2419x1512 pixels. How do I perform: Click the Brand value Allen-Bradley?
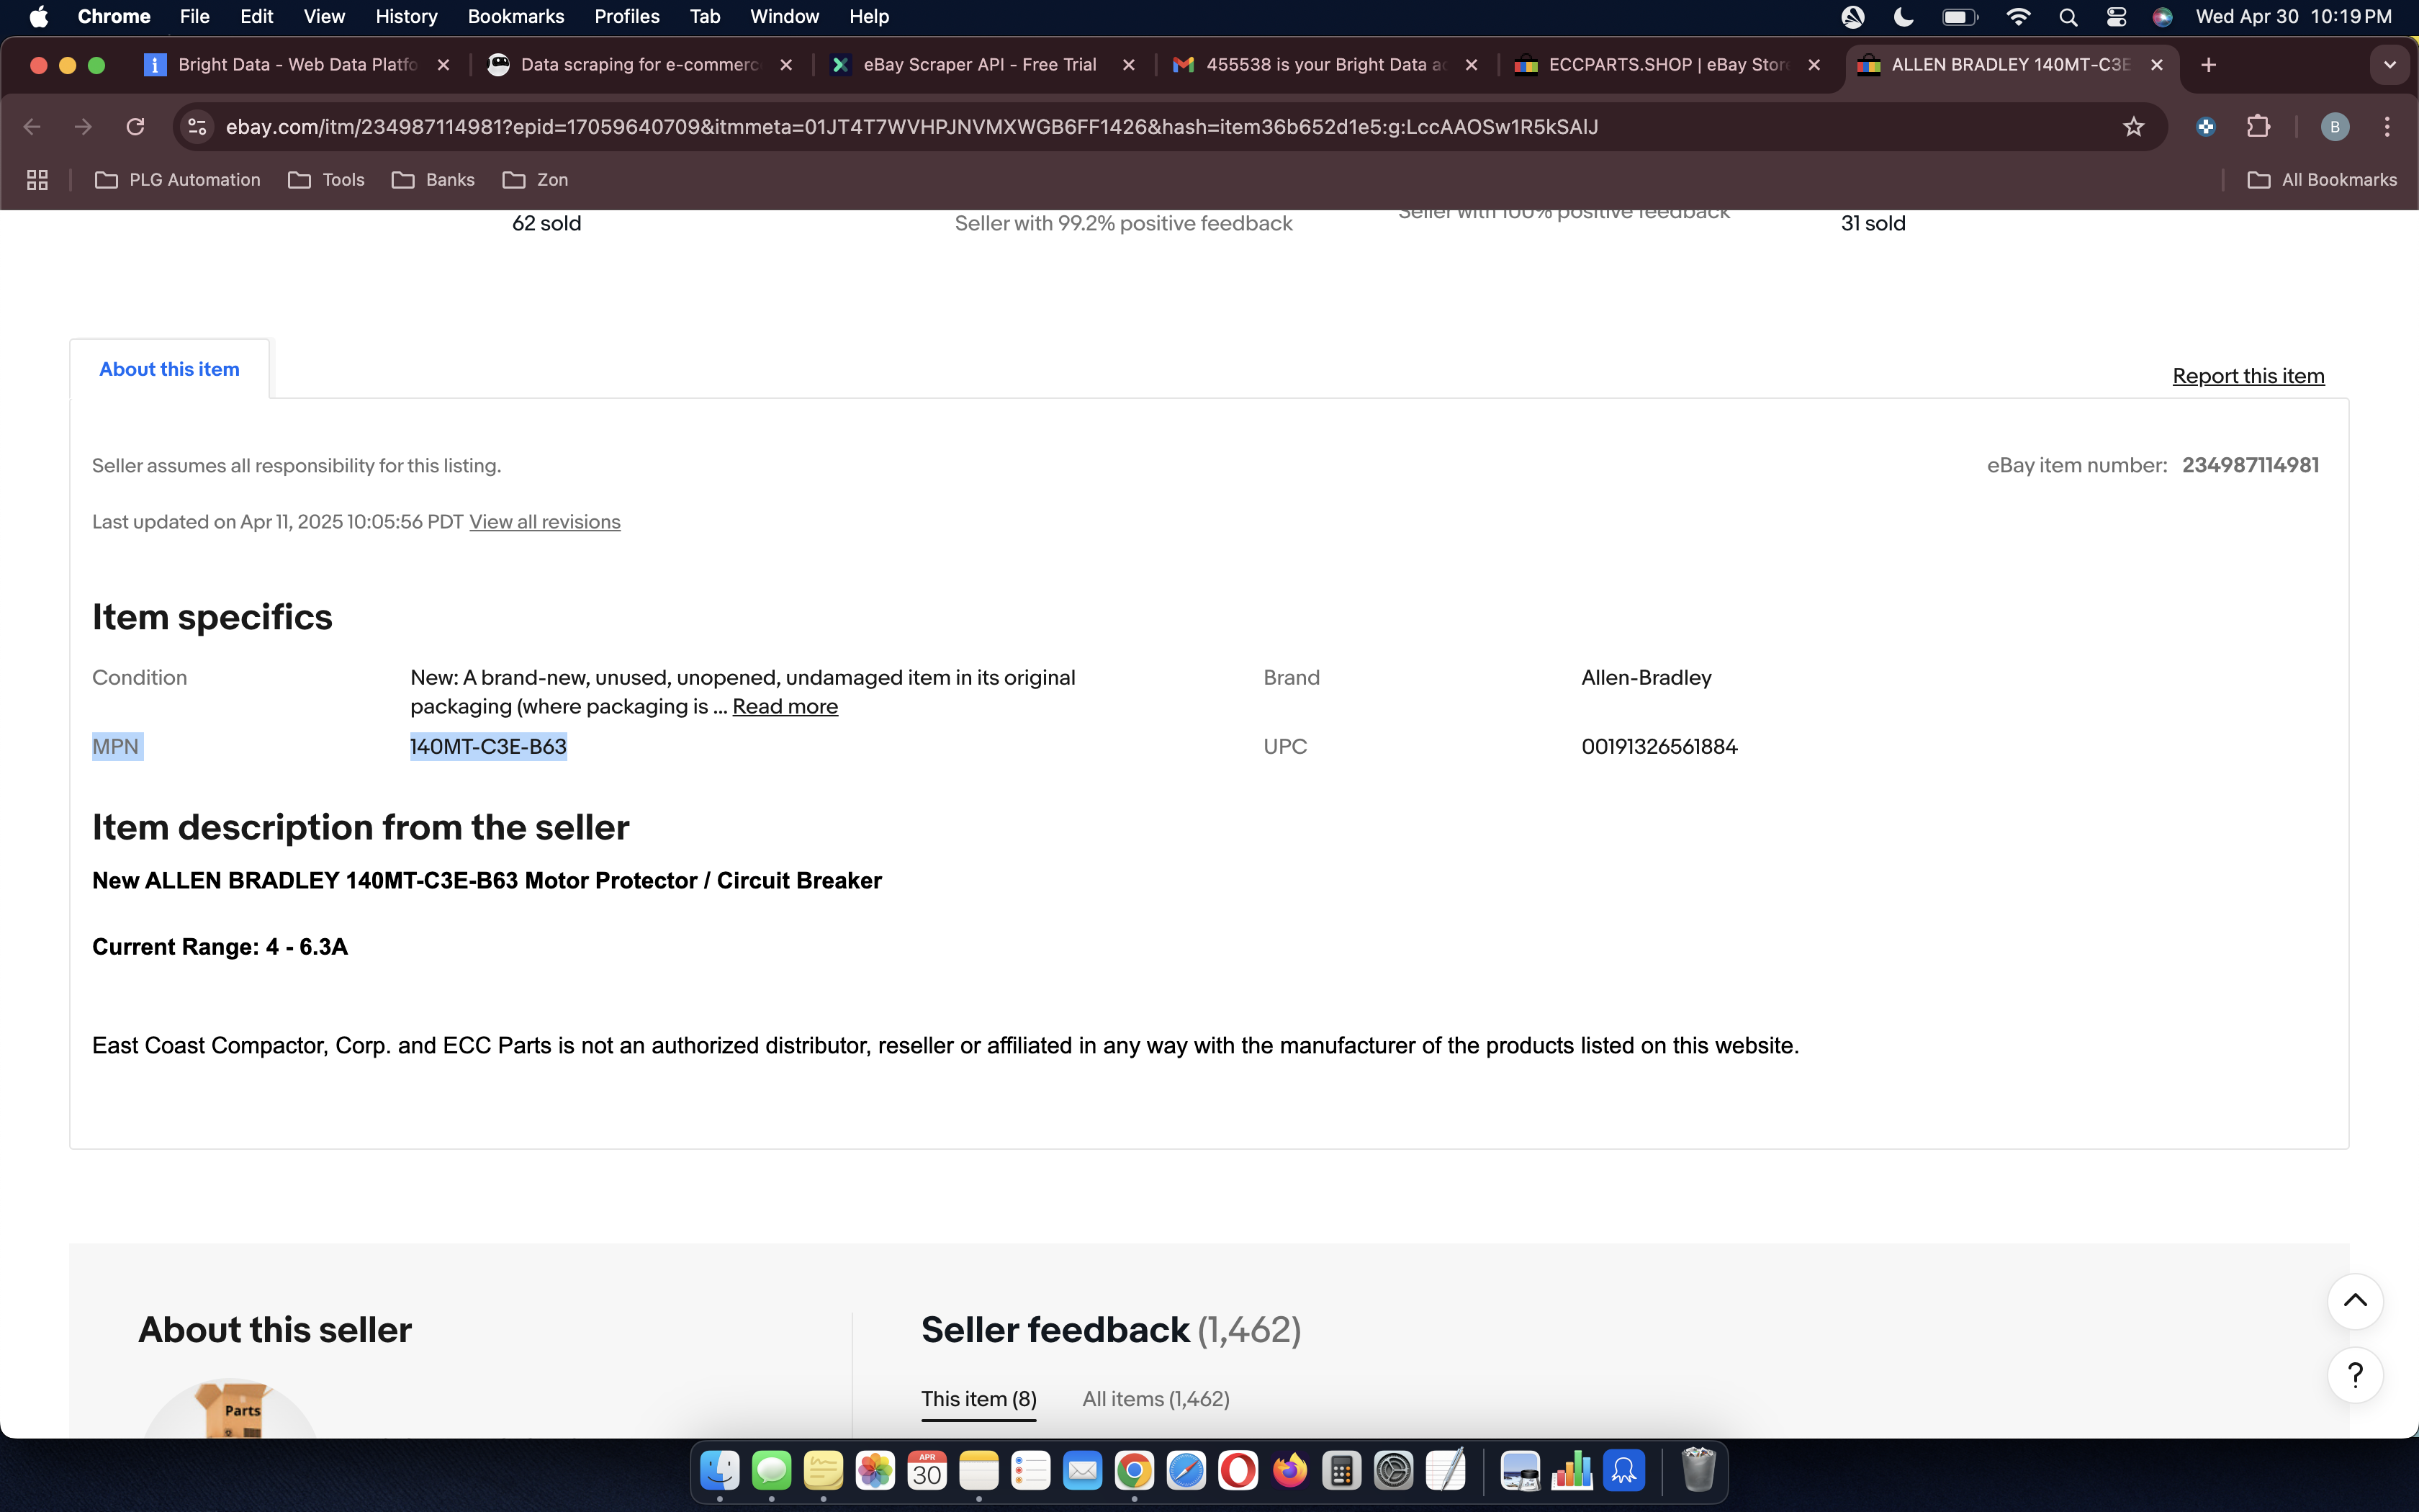[x=1647, y=678]
